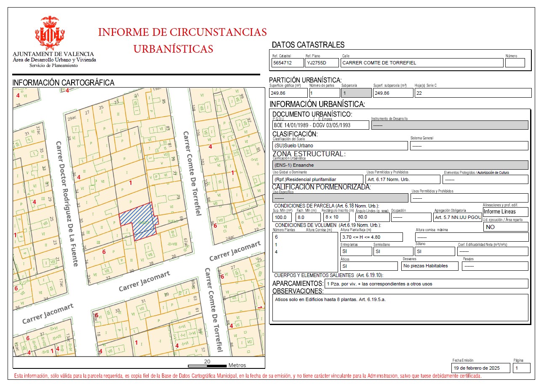Image resolution: width=544 pixels, height=384 pixels.
Task: Select the Ref. Plano value YJ2755D
Action: pyautogui.click(x=322, y=63)
